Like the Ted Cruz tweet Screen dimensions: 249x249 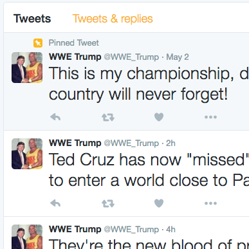pyautogui.click(x=159, y=203)
